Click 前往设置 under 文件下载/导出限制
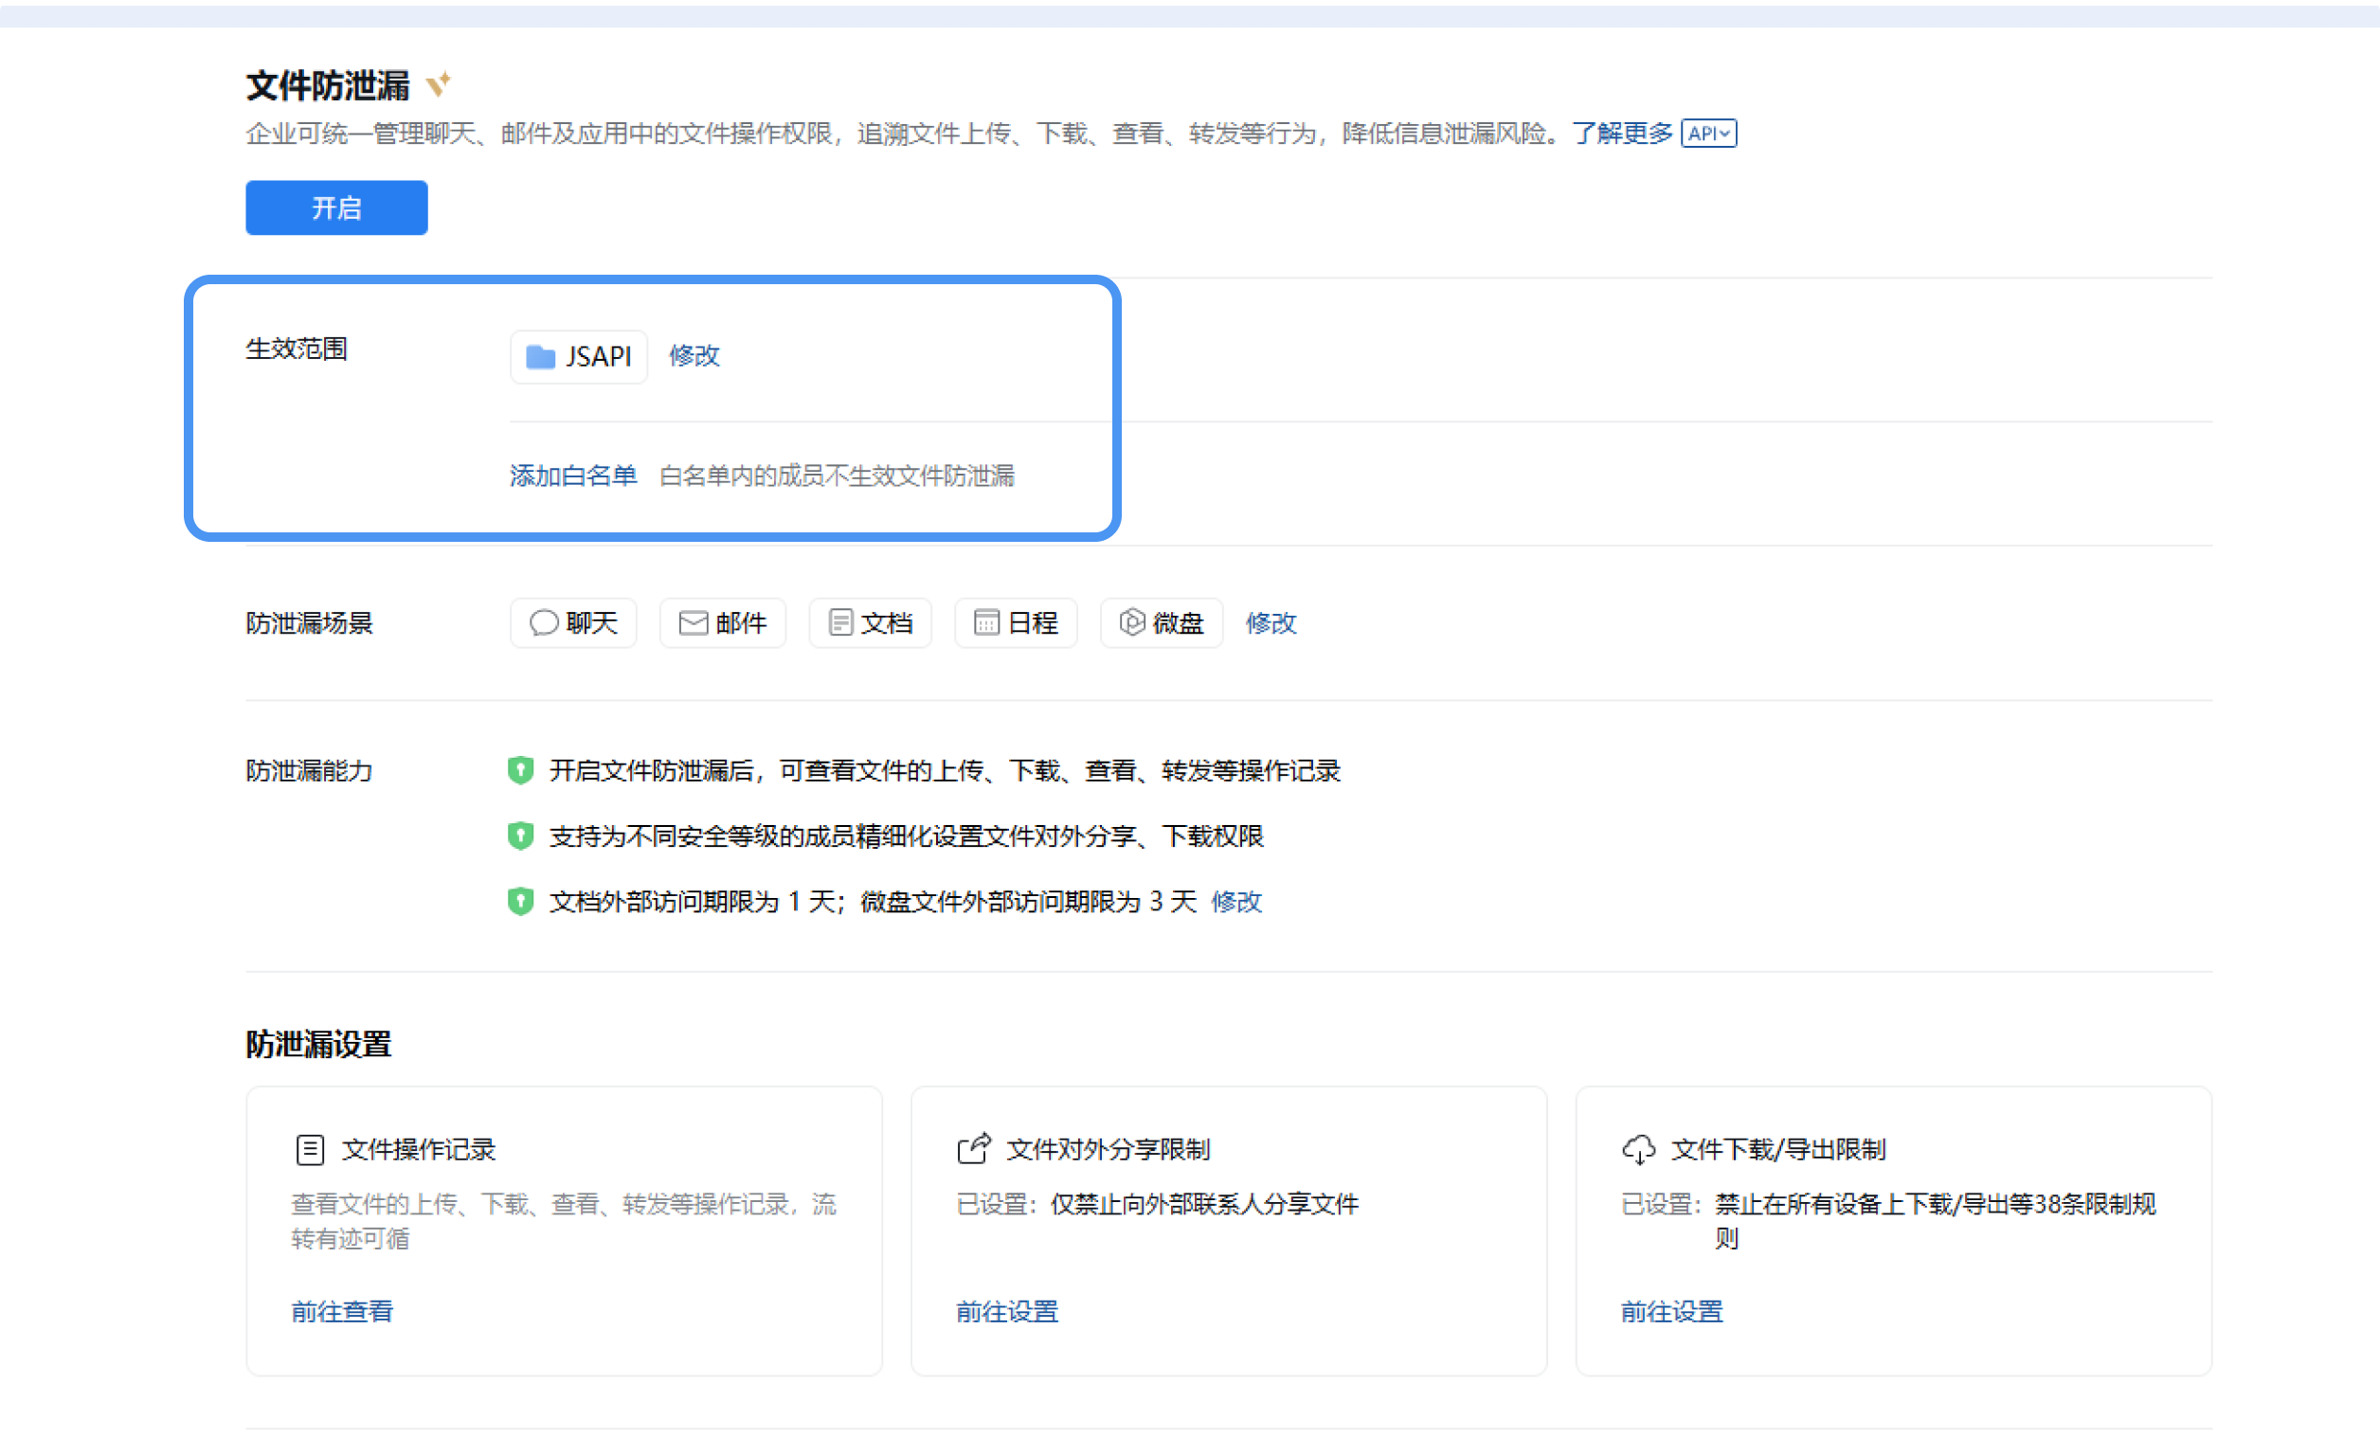 [1672, 1312]
